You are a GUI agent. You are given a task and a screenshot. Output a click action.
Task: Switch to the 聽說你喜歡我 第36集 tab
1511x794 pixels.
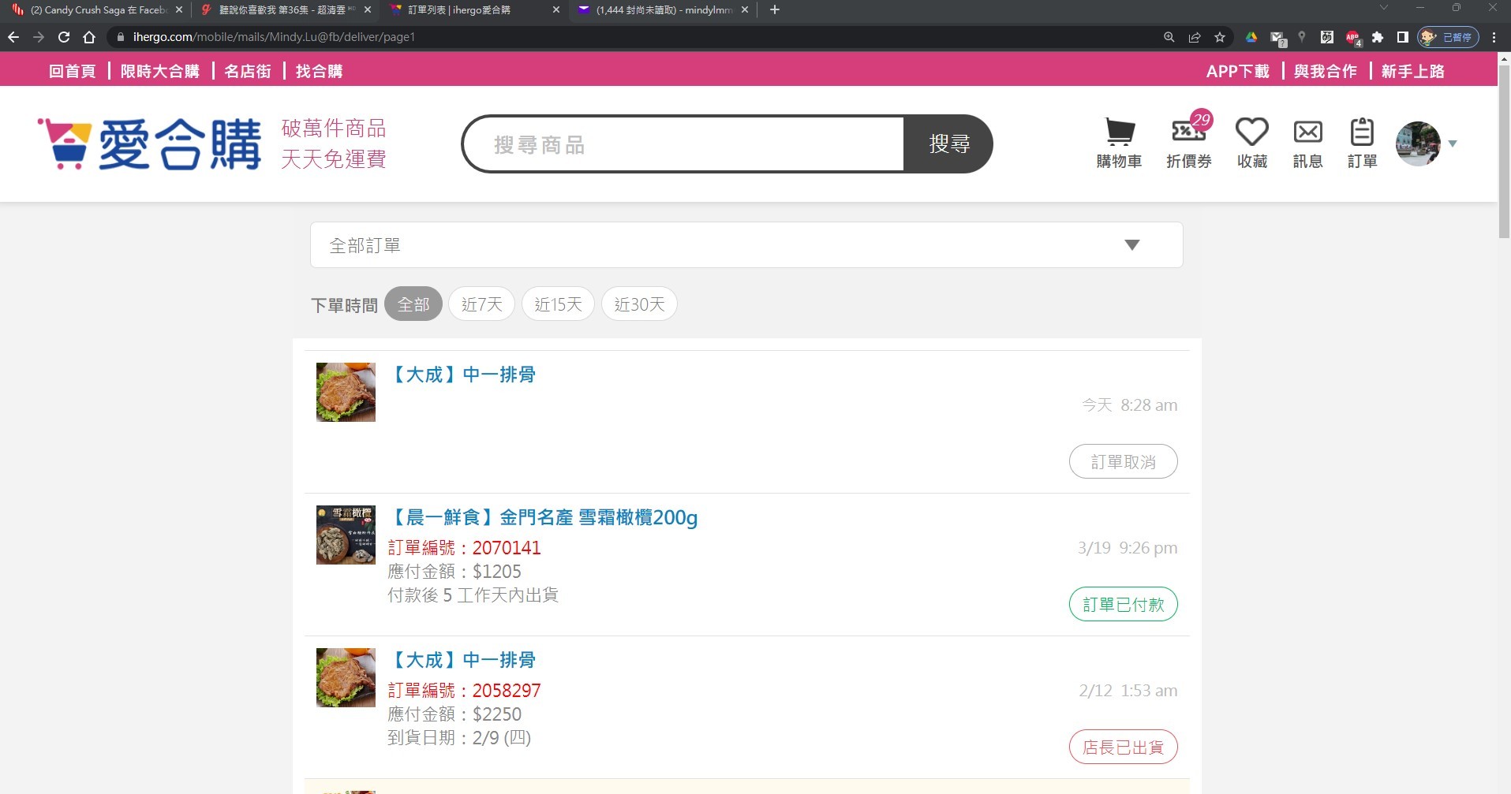click(x=284, y=10)
